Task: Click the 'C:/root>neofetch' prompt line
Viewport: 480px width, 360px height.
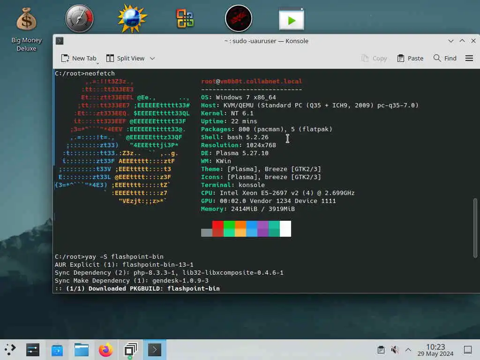Action: tap(85, 74)
